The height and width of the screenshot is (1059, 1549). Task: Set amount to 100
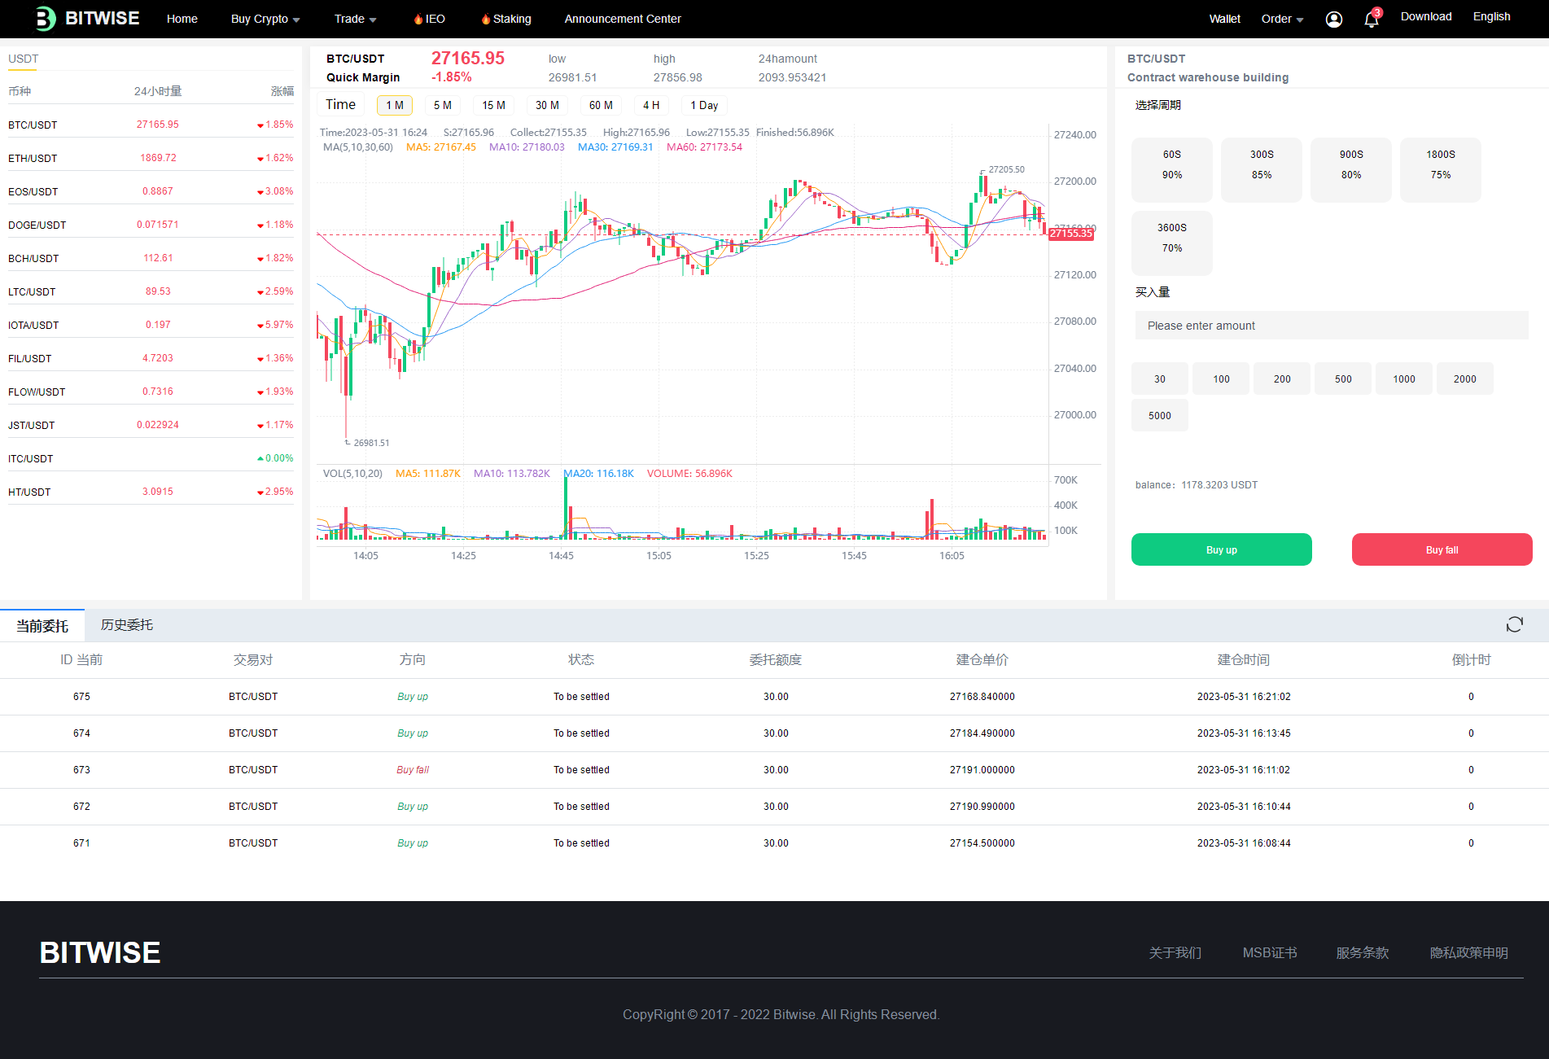(x=1221, y=379)
